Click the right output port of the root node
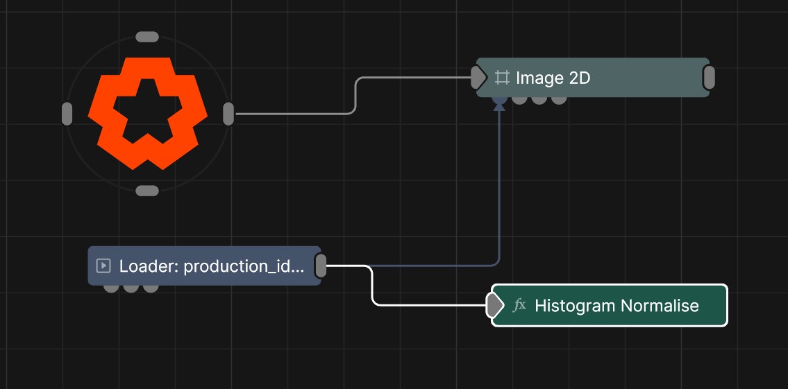The image size is (788, 389). pyautogui.click(x=228, y=114)
